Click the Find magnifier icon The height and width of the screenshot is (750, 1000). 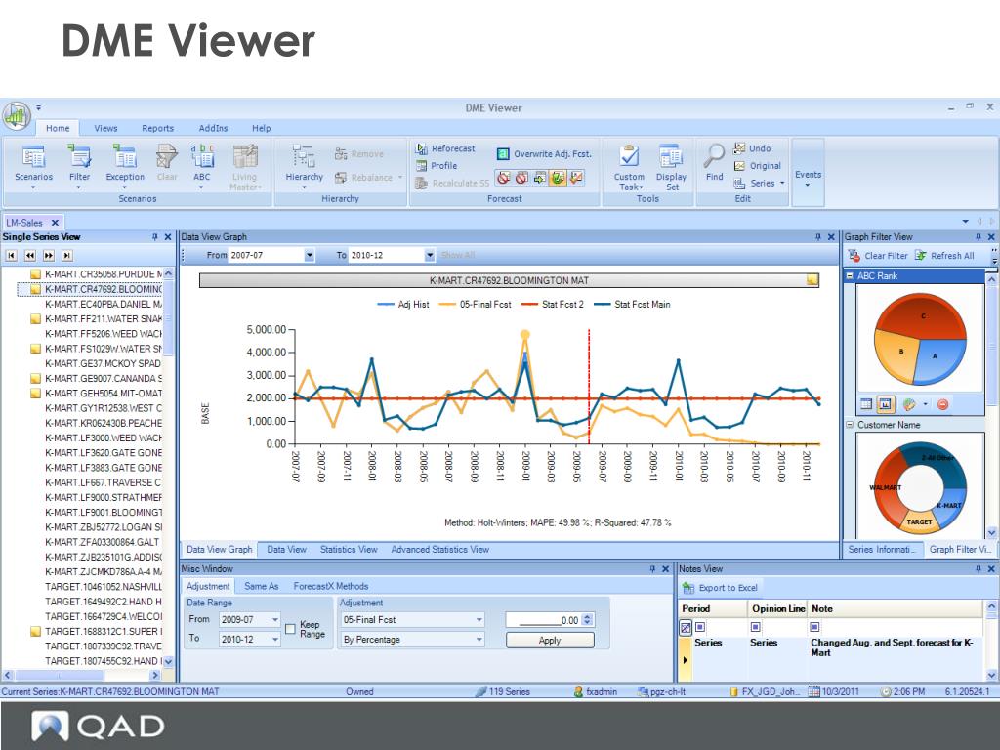(x=714, y=155)
